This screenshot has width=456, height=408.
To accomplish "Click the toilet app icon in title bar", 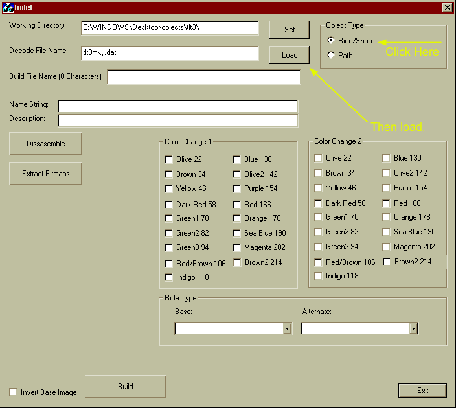I will [x=8, y=7].
